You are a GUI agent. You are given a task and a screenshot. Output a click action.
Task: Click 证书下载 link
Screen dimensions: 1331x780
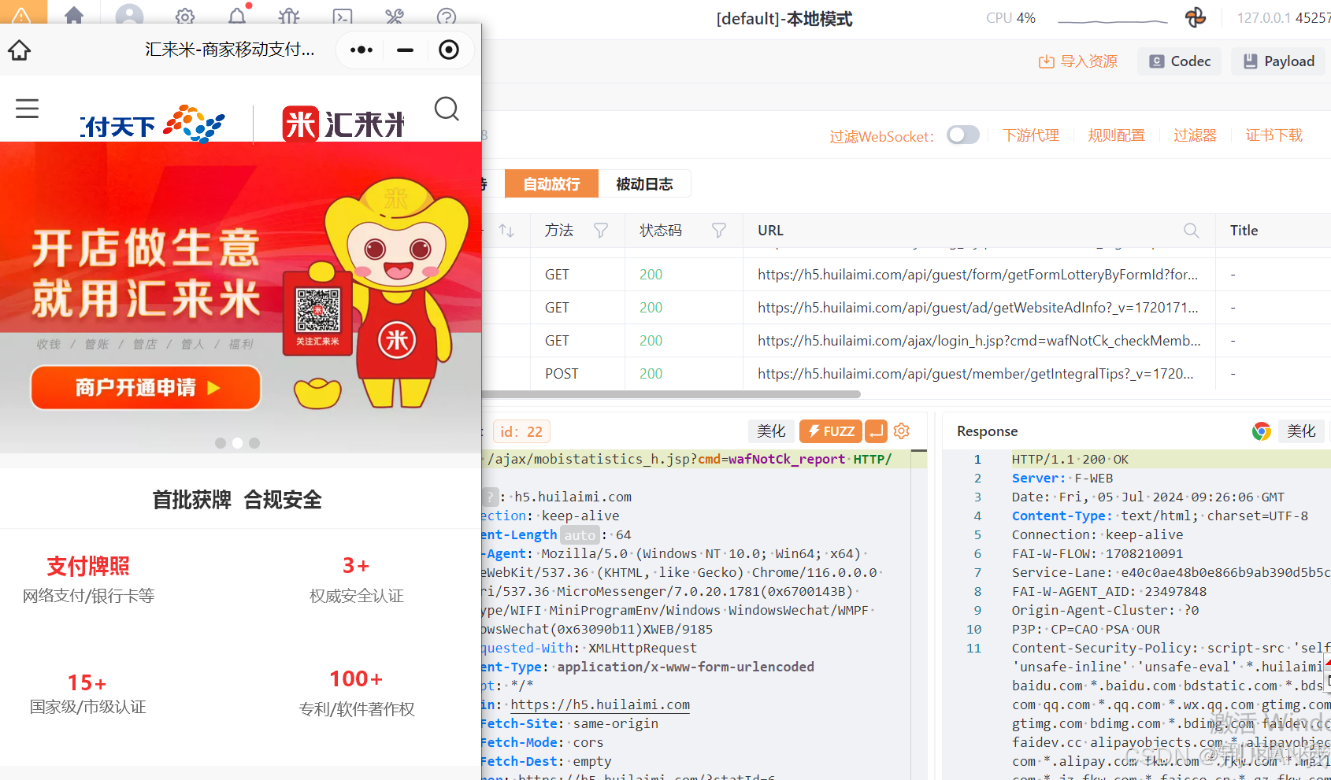click(x=1274, y=135)
